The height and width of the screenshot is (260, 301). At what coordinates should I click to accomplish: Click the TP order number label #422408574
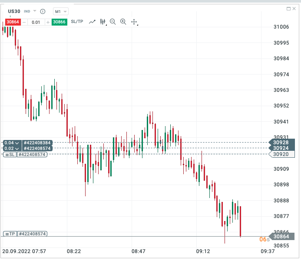pos(33,234)
